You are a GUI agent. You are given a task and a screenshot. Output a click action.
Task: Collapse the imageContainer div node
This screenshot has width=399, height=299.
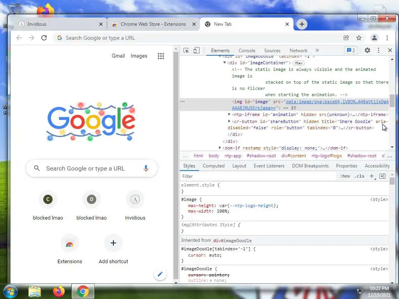224,63
